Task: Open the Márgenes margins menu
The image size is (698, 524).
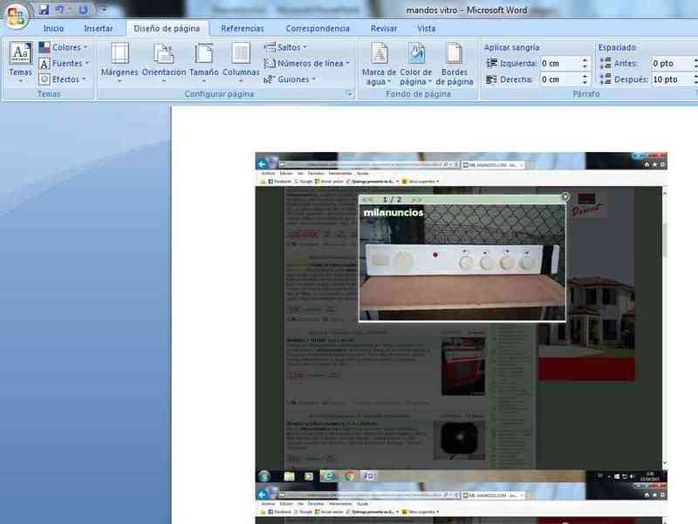Action: pyautogui.click(x=120, y=61)
